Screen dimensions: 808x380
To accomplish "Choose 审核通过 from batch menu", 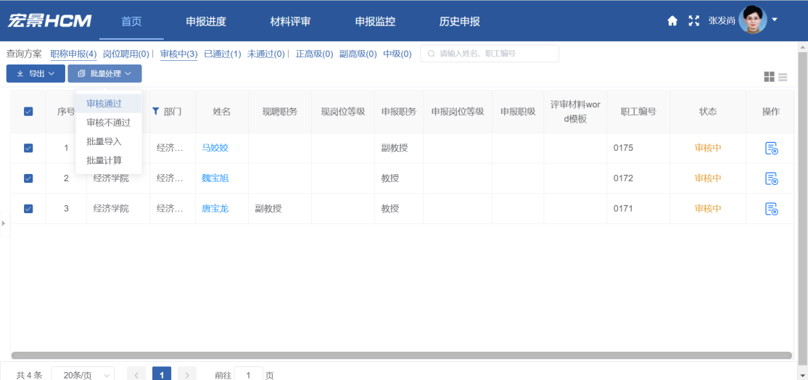I will (104, 104).
